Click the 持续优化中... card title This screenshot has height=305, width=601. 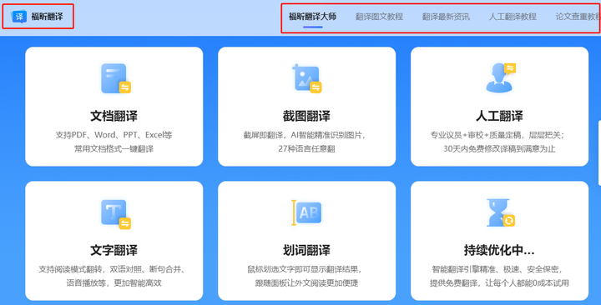point(499,250)
